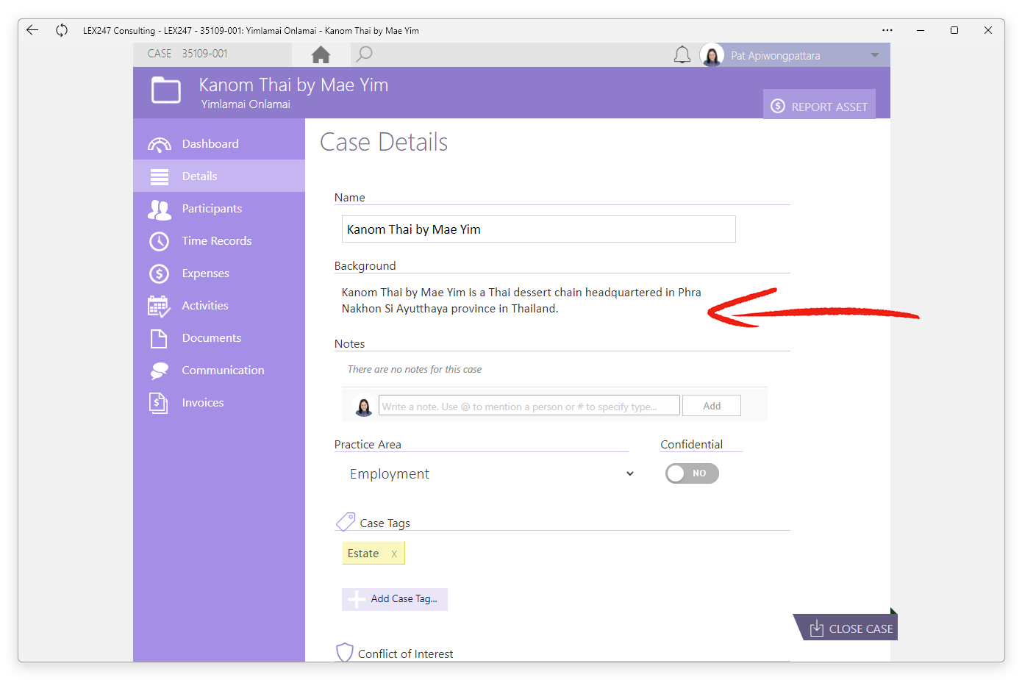Open Time Records in the sidebar
Viewport: 1022px width, 680px height.
(219, 240)
